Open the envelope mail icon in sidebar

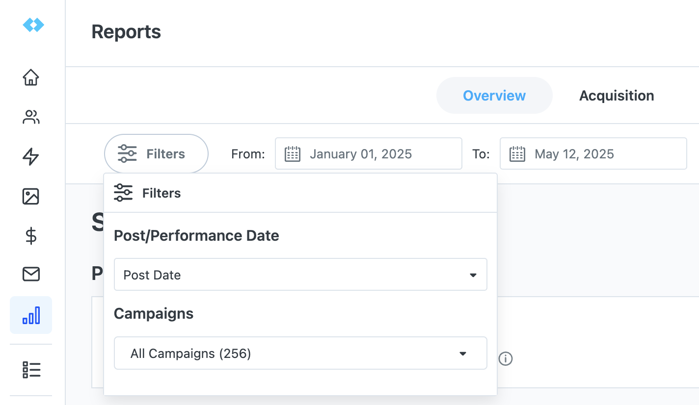click(x=31, y=275)
